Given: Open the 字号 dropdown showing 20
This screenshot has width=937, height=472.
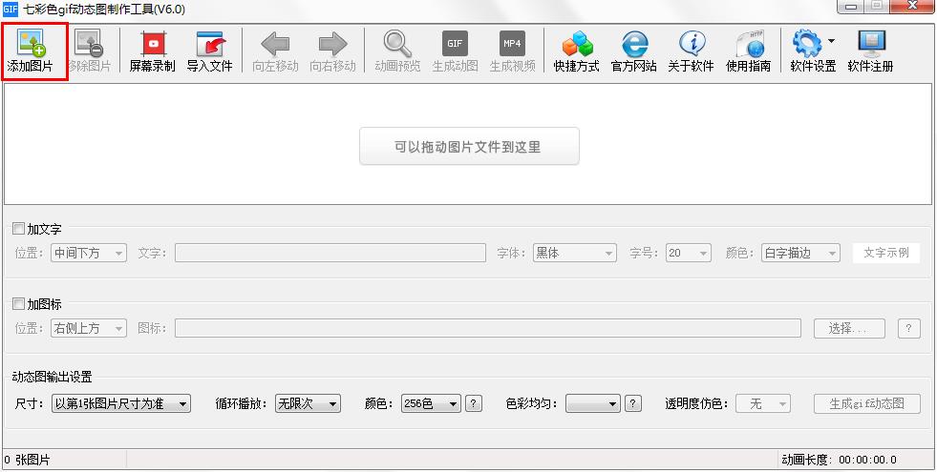Looking at the screenshot, I should [x=689, y=253].
